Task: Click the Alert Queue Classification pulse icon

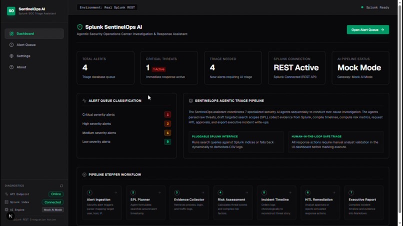Action: click(x=84, y=101)
